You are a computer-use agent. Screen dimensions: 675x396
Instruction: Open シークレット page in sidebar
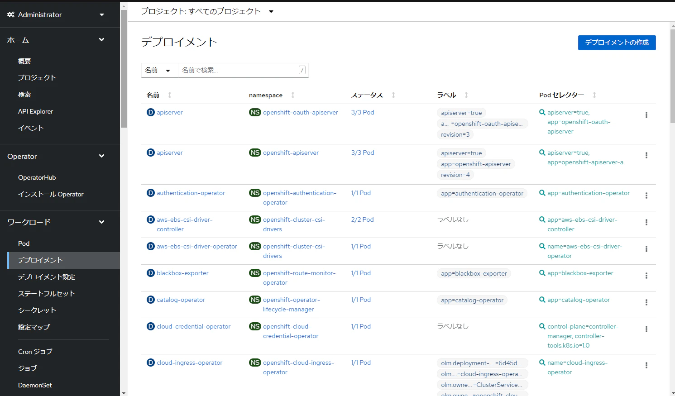[37, 310]
